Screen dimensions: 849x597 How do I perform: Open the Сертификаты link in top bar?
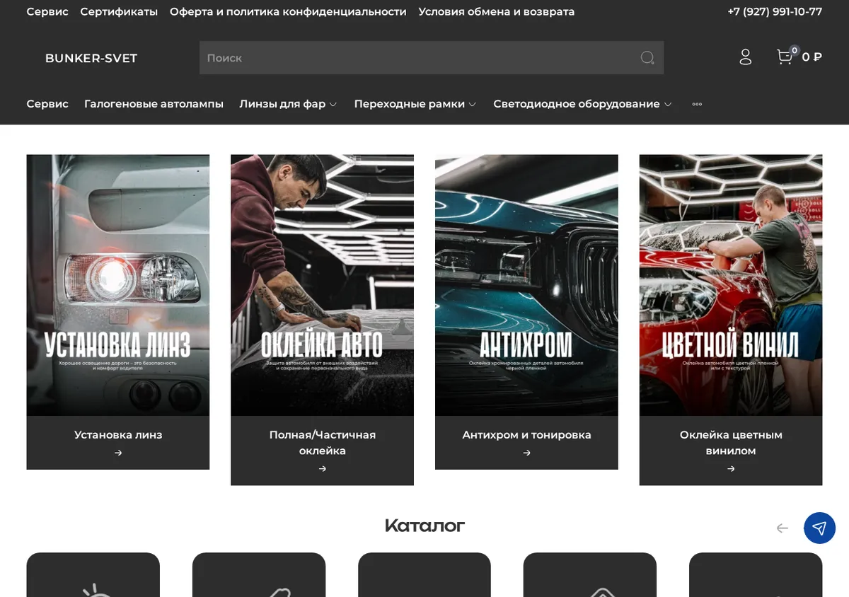[x=119, y=12]
